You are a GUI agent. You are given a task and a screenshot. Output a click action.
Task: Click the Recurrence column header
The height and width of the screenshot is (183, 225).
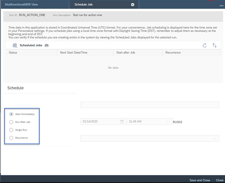click(x=192, y=52)
